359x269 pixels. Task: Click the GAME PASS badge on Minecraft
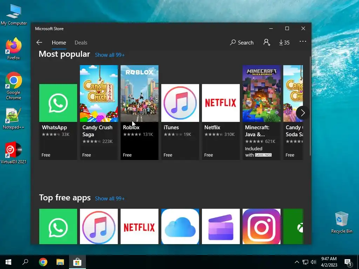point(263,155)
